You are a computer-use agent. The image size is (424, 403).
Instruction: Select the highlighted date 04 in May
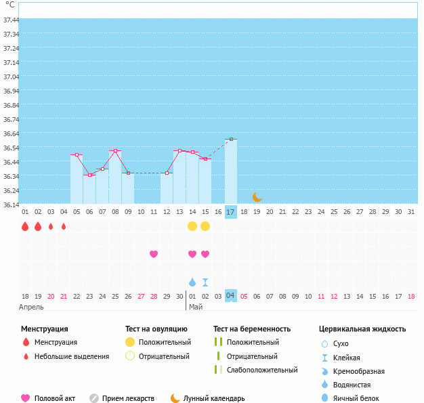[231, 296]
